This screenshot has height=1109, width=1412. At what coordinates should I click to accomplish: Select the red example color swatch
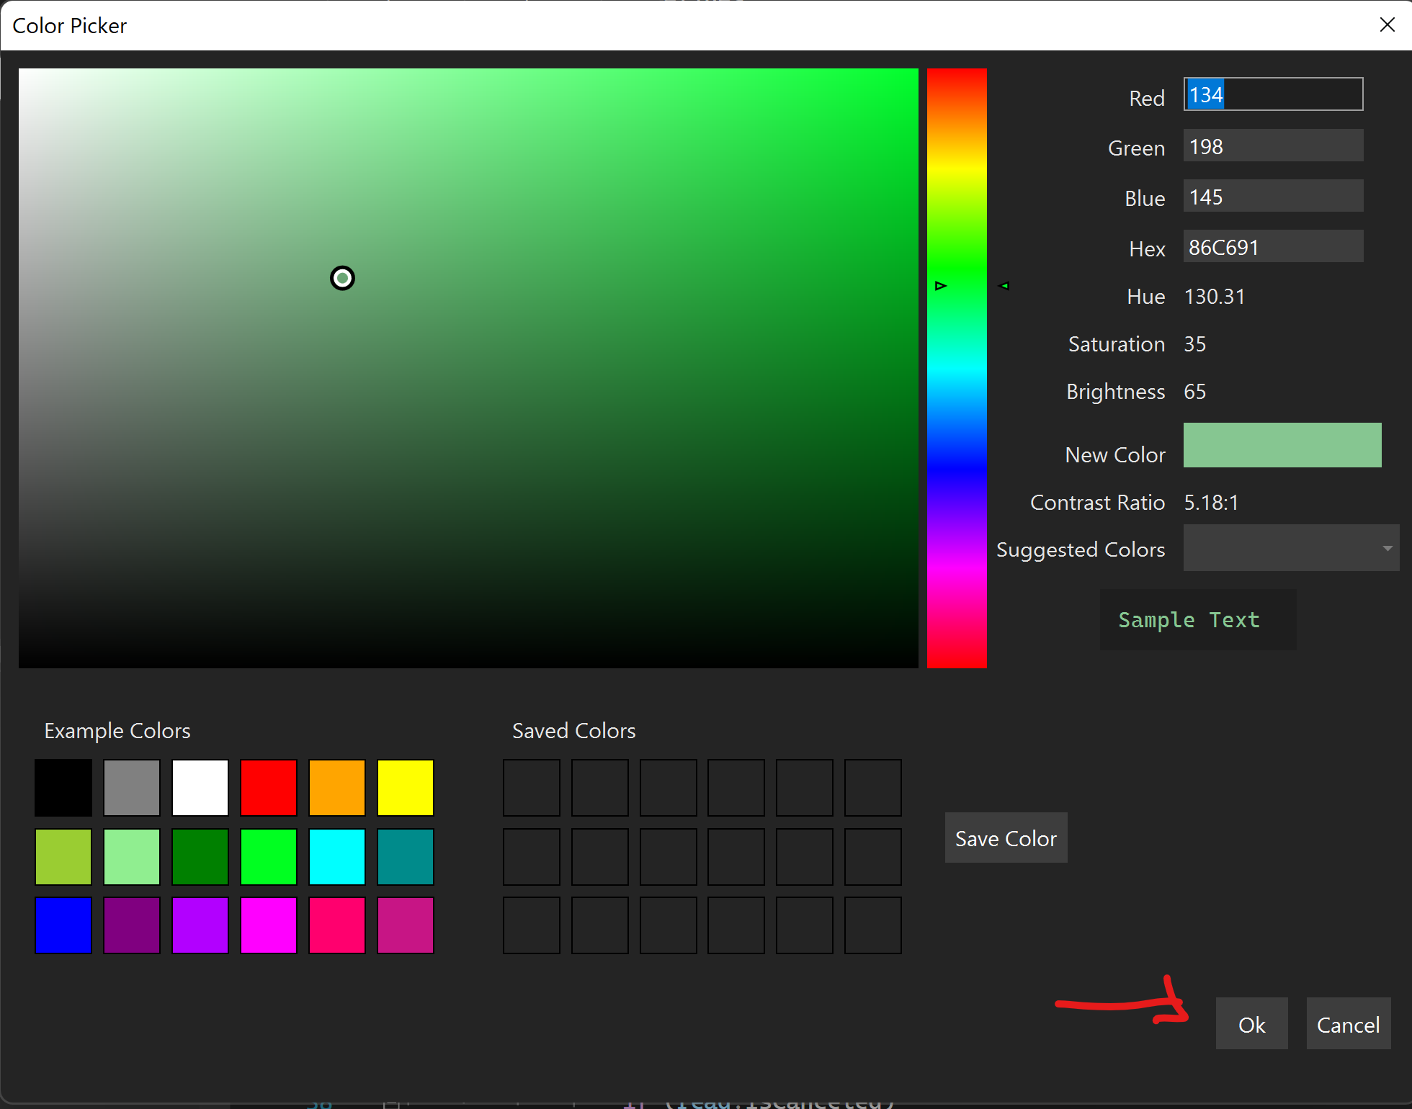(268, 787)
